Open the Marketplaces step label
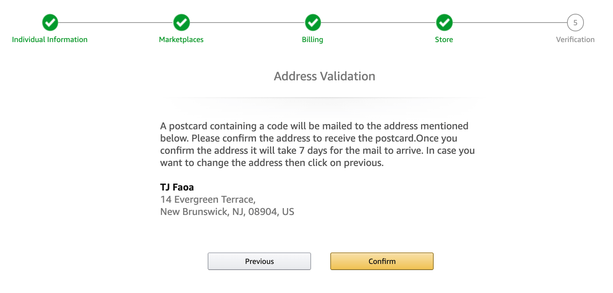 coord(181,39)
